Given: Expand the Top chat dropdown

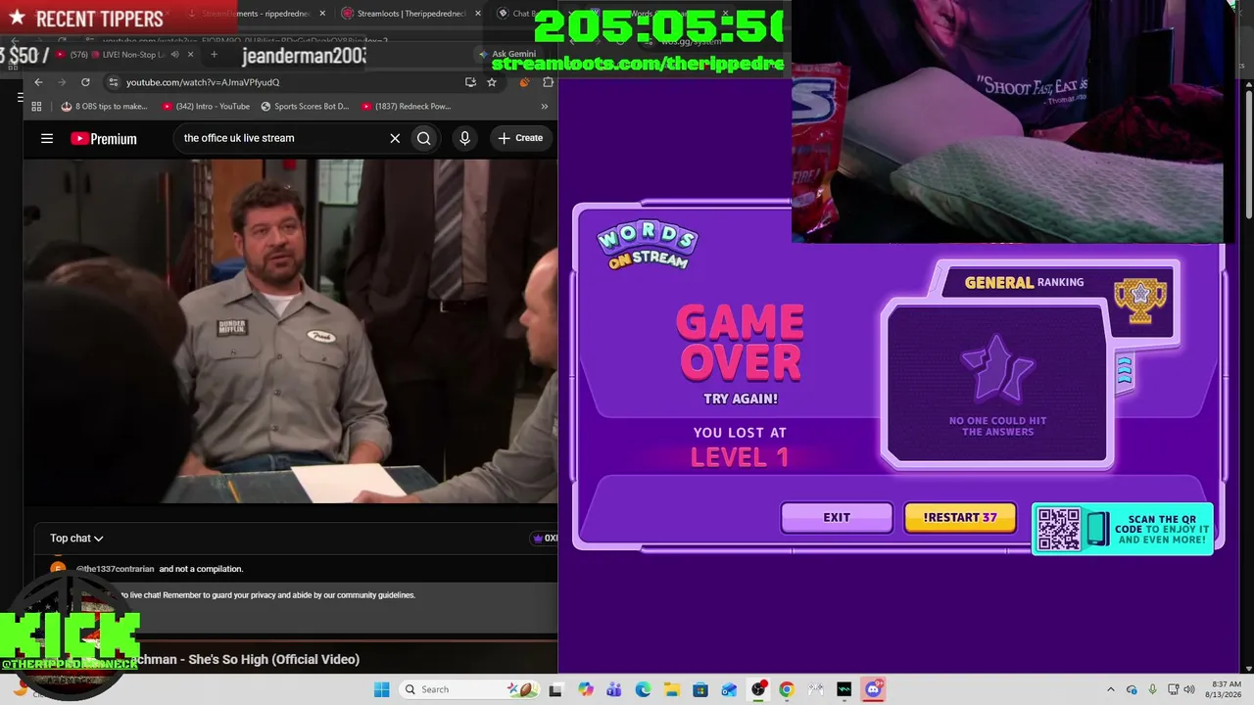Looking at the screenshot, I should coord(76,539).
